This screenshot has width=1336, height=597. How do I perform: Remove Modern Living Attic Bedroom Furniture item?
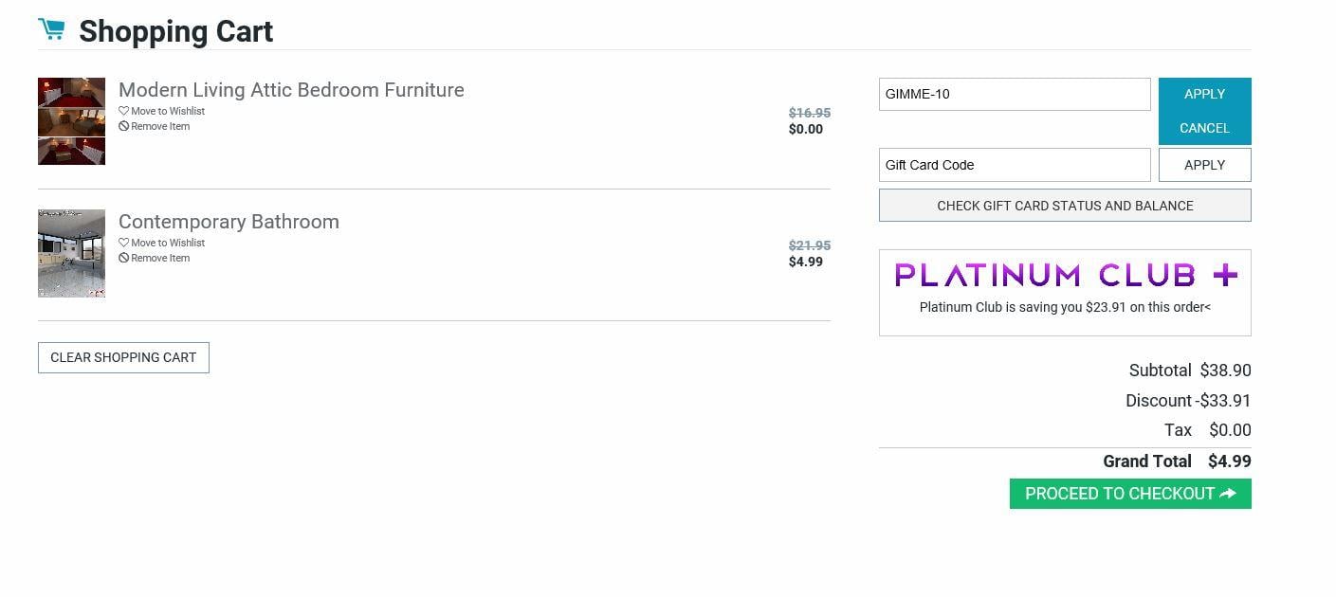(x=159, y=126)
